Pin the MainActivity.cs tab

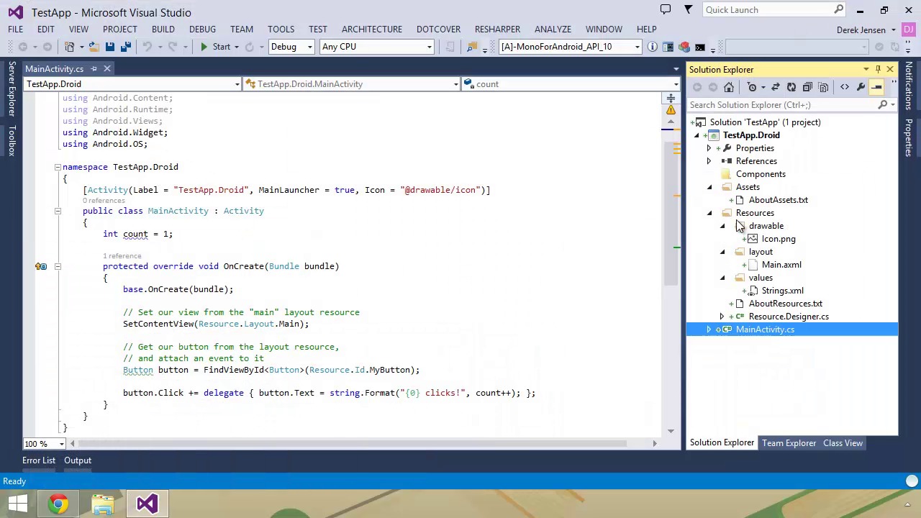coord(94,69)
